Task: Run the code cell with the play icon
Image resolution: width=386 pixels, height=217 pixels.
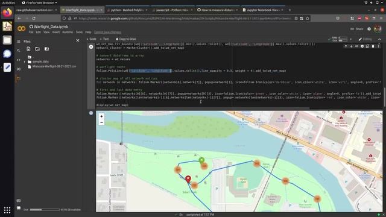Action: click(x=91, y=47)
